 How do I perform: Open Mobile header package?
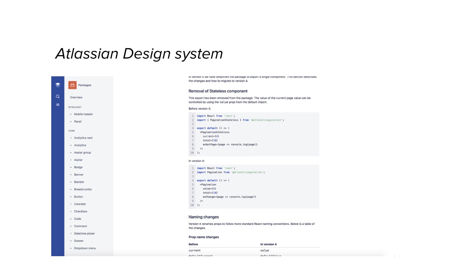[83, 114]
